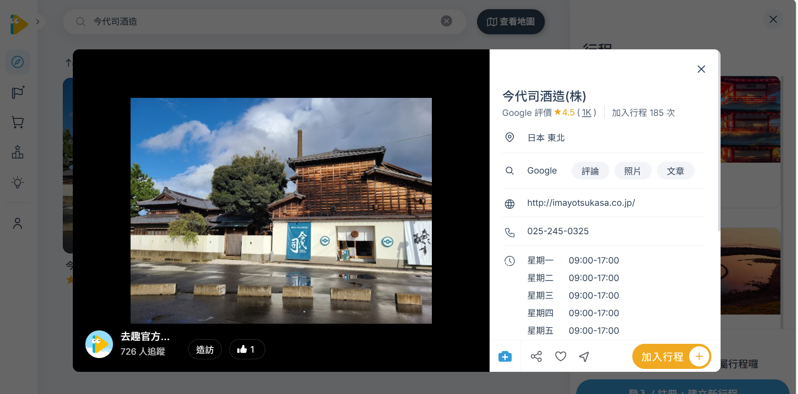The width and height of the screenshot is (798, 394).
Task: Open the flag trips icon in sidebar
Action: point(18,92)
